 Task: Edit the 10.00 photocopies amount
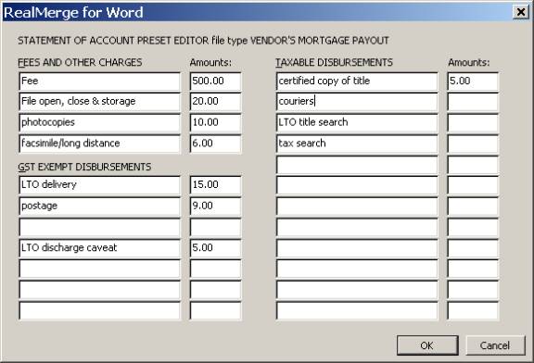pyautogui.click(x=216, y=123)
